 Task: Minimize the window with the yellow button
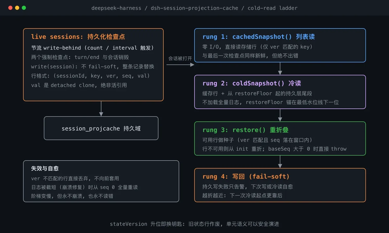[x=17, y=8]
